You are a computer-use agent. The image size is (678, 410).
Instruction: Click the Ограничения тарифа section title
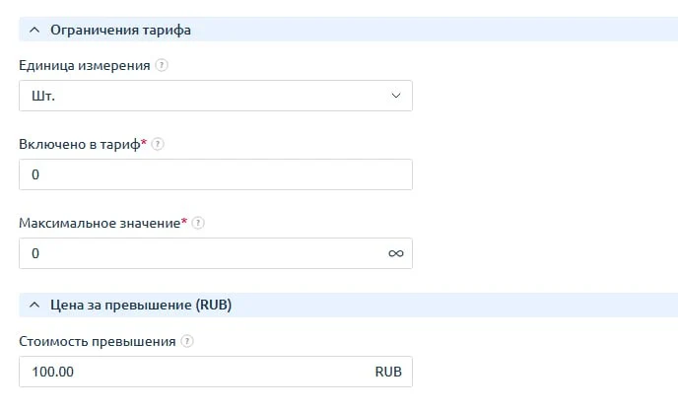(x=120, y=31)
